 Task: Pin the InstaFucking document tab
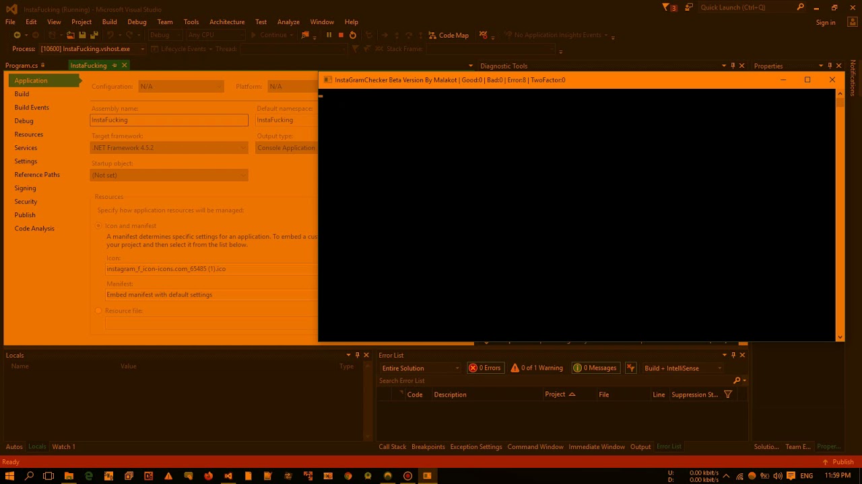(114, 65)
